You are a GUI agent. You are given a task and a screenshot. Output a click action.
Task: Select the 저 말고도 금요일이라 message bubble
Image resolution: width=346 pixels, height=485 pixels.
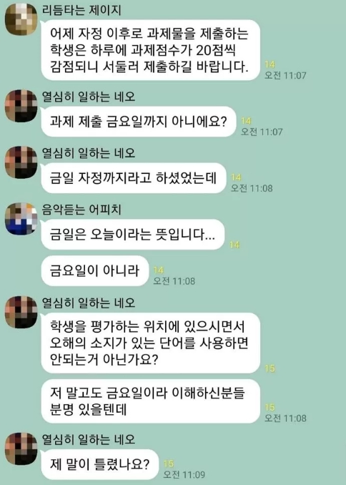pos(151,401)
